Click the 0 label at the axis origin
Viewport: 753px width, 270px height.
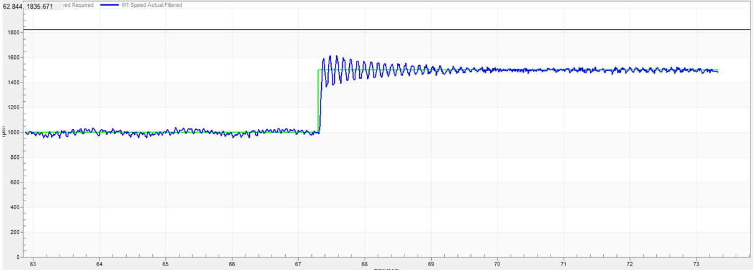(x=19, y=257)
